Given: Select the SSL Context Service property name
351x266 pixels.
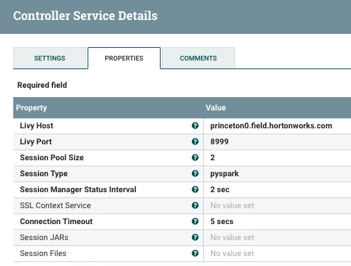Looking at the screenshot, I should (x=55, y=205).
